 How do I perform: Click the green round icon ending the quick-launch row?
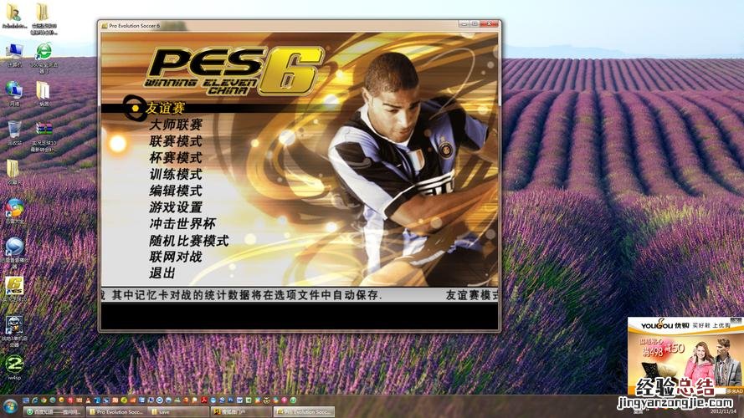293,400
